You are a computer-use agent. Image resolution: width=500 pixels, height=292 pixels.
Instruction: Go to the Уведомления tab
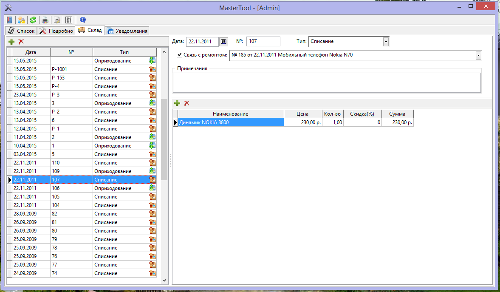click(x=127, y=31)
